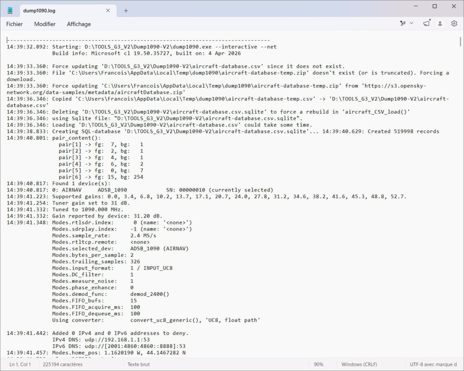The height and width of the screenshot is (371, 464).
Task: Open the megaphone announcements icon
Action: click(426, 23)
